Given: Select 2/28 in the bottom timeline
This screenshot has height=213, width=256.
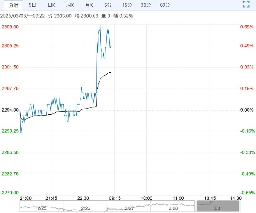Looking at the screenshot, I should click(x=174, y=208).
